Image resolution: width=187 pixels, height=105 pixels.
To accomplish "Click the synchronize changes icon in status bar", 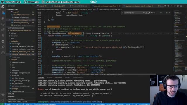I will pos(14,104).
